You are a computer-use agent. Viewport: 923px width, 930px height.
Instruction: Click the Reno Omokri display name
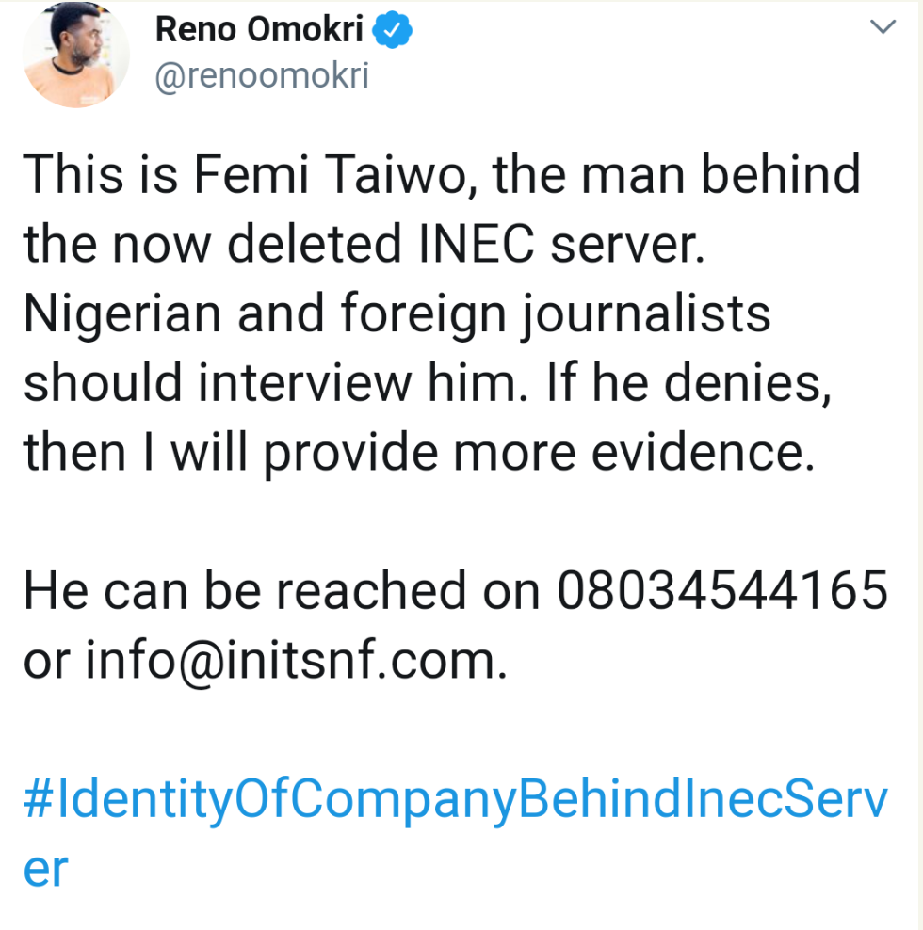258,31
